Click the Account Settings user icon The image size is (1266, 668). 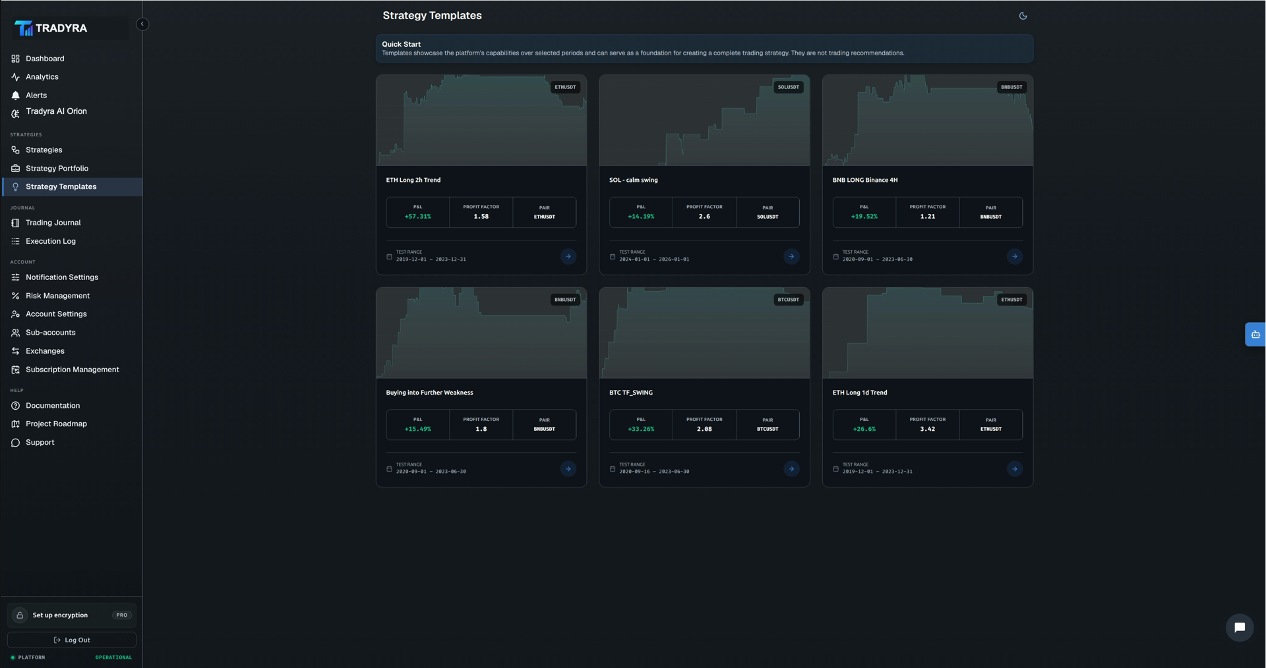click(15, 314)
